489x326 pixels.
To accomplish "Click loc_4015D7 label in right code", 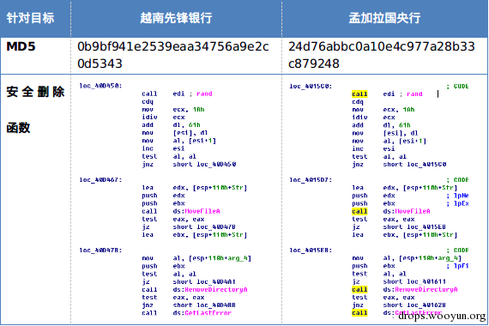I will pos(311,179).
